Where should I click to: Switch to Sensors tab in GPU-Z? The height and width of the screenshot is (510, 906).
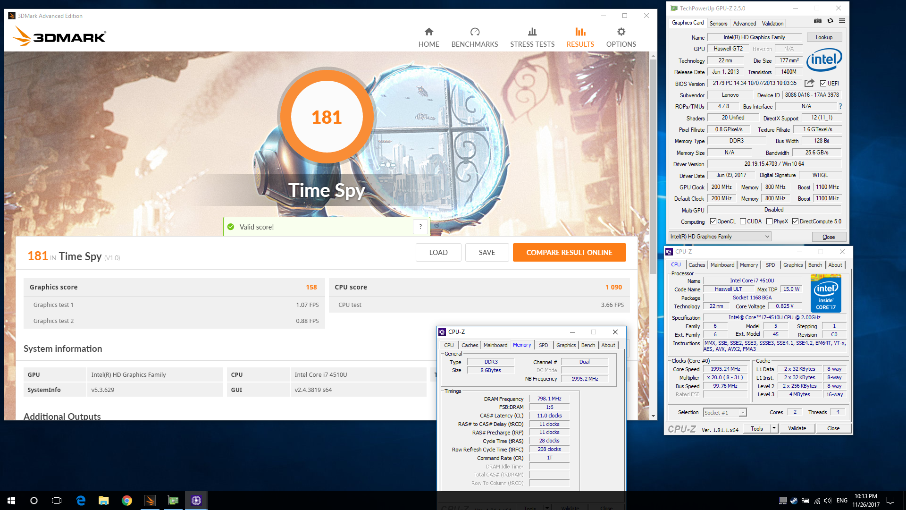coord(718,23)
